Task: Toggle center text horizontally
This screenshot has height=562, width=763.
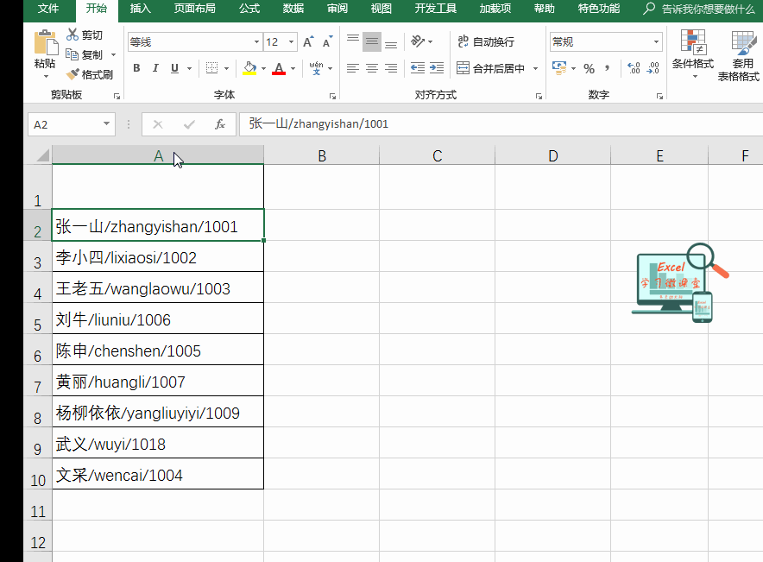Action: pyautogui.click(x=372, y=68)
